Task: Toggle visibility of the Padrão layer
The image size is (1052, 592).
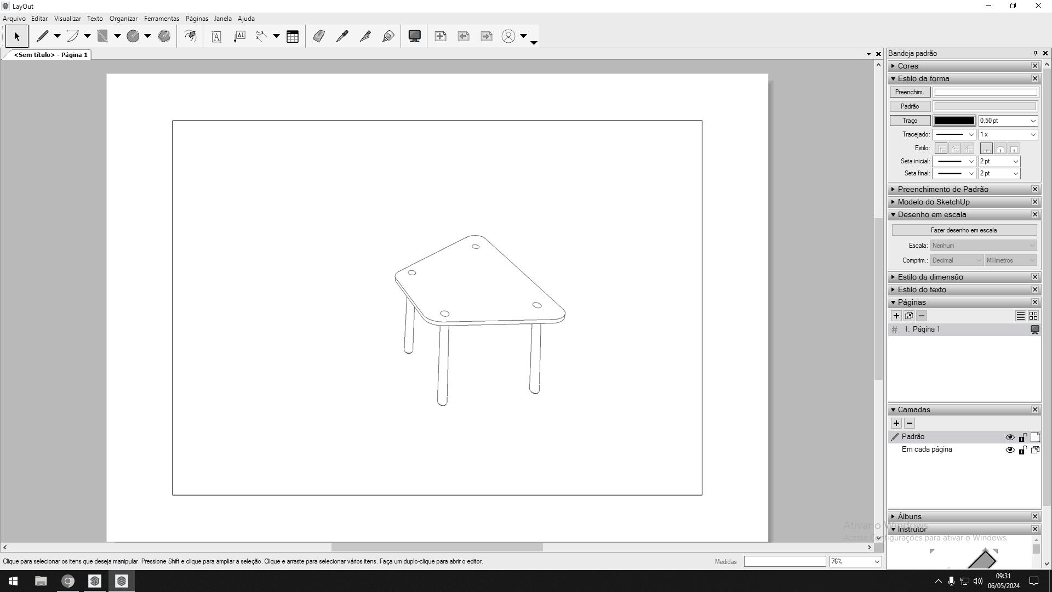Action: pos(1010,437)
